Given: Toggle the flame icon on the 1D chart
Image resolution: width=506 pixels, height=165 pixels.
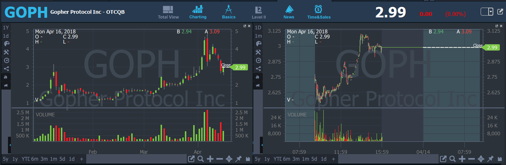Looking at the screenshot, I should [258, 77].
